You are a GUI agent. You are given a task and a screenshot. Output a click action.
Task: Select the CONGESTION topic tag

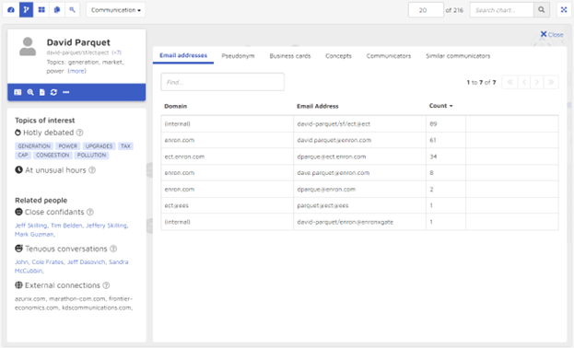pyautogui.click(x=53, y=156)
